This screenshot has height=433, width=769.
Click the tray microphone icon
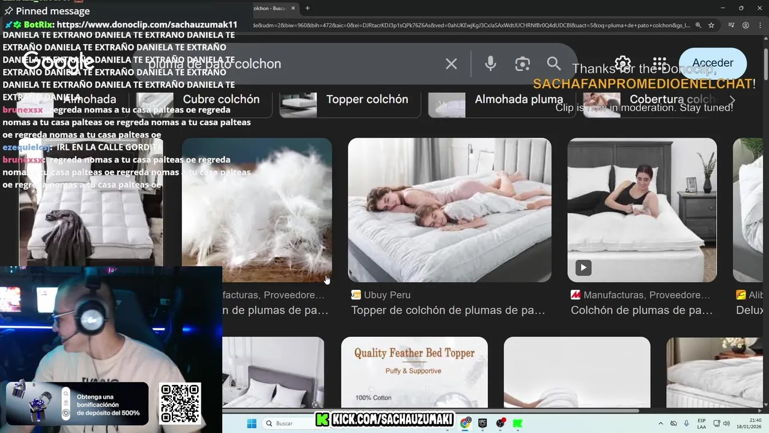[687, 423]
